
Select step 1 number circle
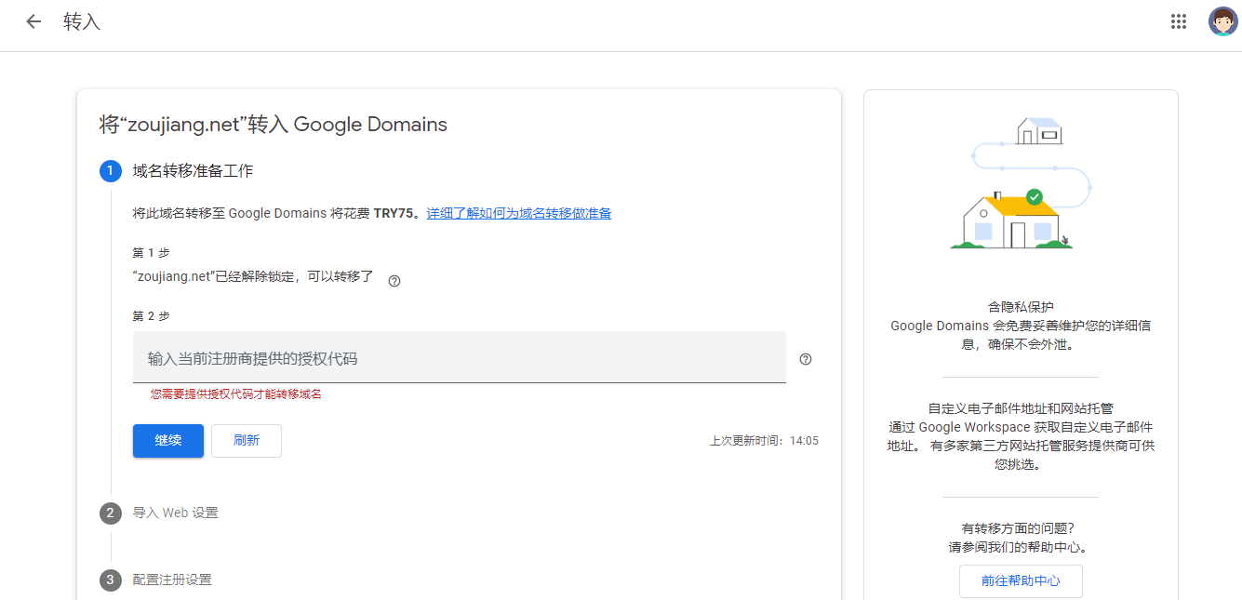[x=111, y=171]
